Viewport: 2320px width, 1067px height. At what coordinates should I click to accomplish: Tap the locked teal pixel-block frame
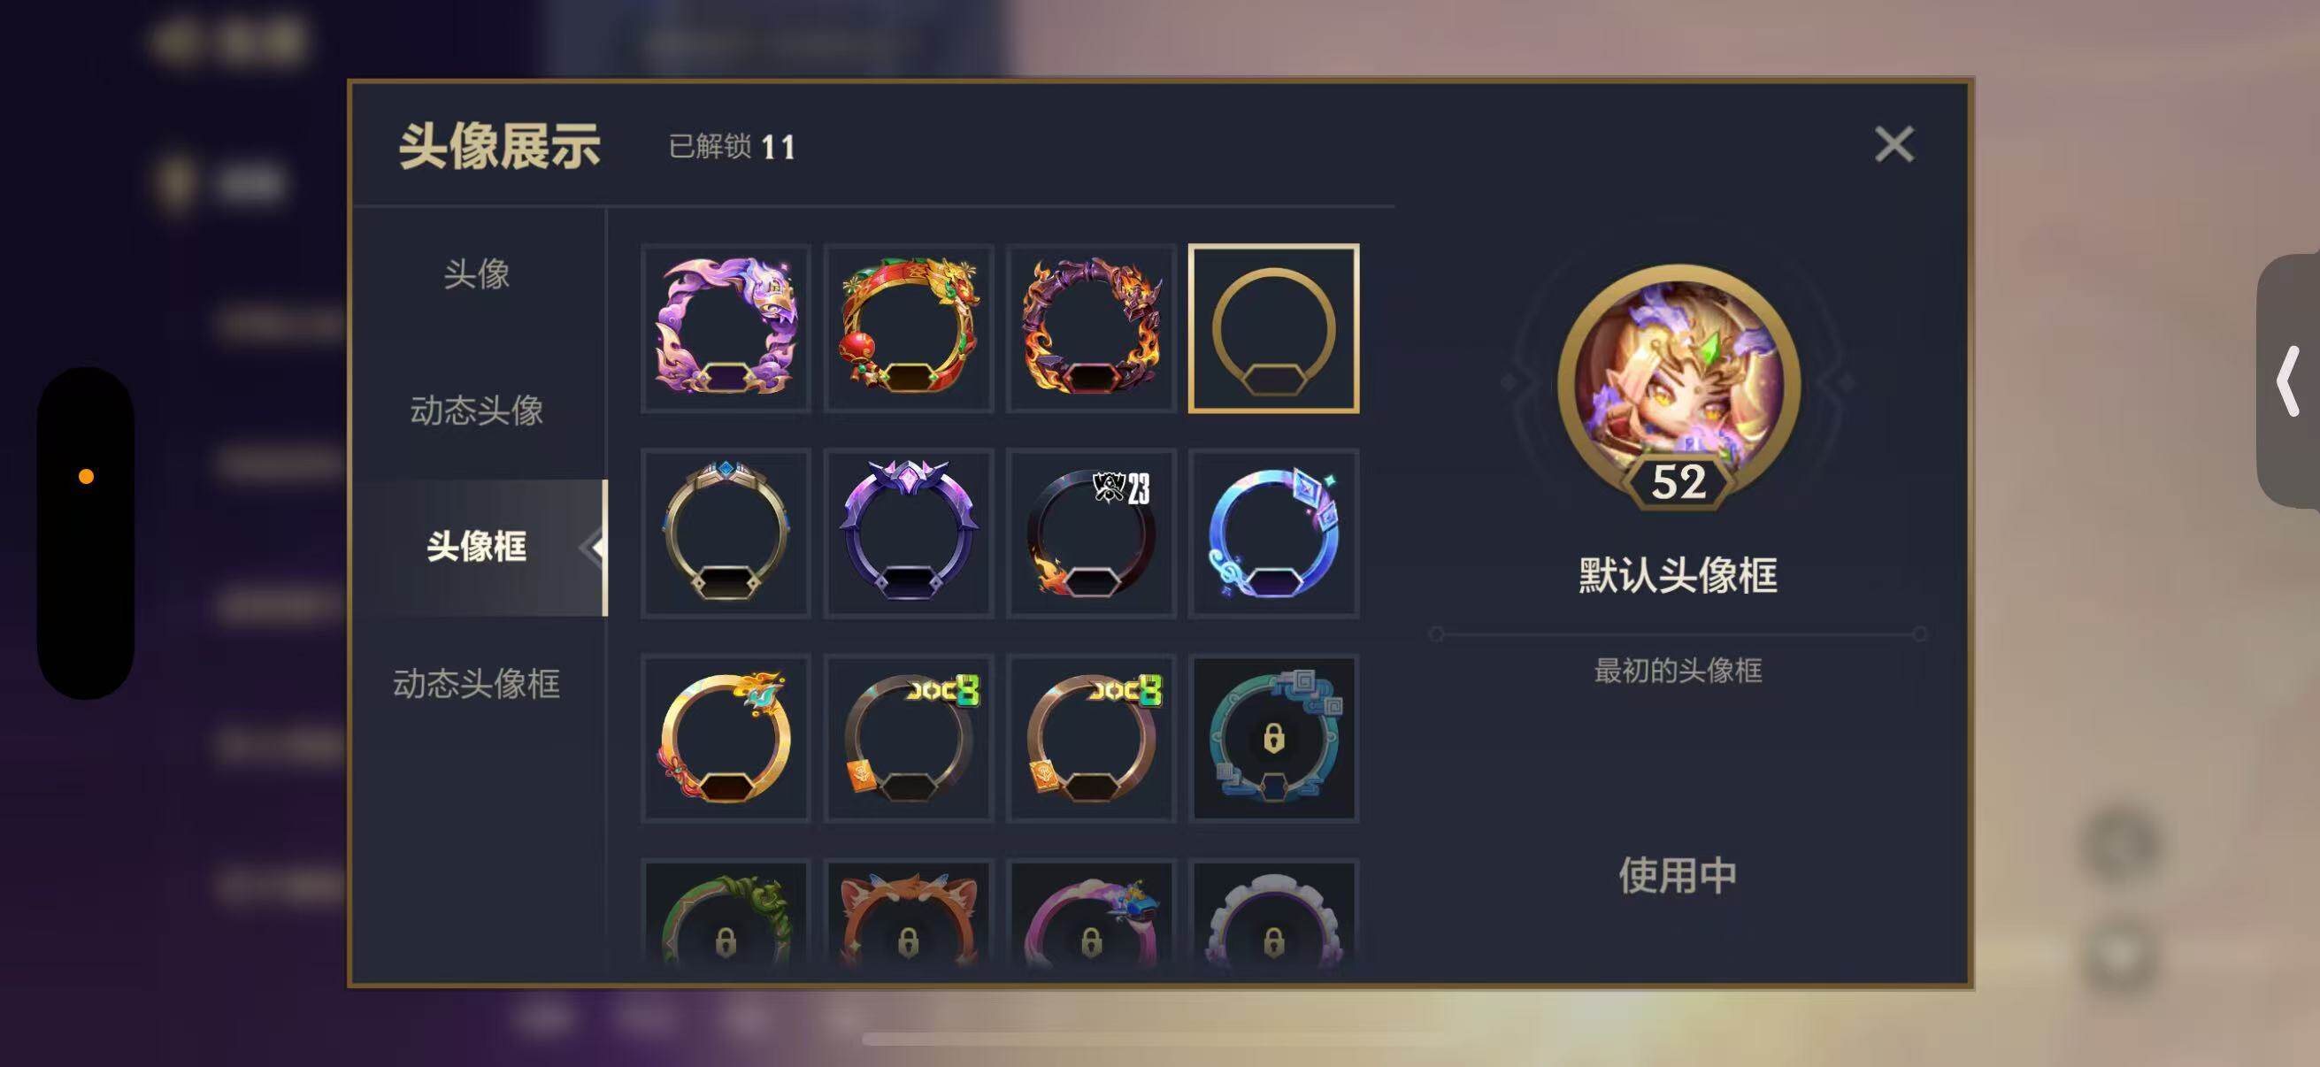coord(1273,739)
